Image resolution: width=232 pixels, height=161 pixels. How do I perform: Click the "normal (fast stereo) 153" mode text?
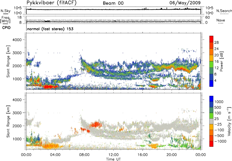point(50,29)
